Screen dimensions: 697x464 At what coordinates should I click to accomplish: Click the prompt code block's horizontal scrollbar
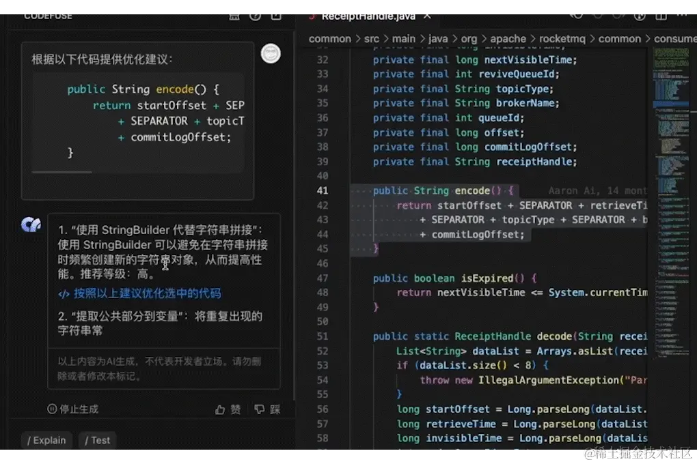[x=61, y=172]
